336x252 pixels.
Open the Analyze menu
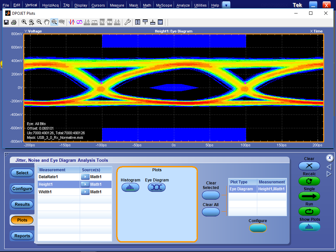point(183,5)
